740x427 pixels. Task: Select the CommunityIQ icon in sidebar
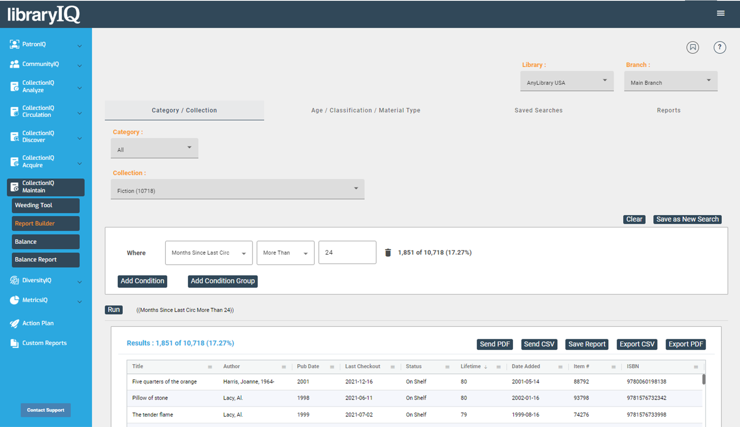click(15, 64)
